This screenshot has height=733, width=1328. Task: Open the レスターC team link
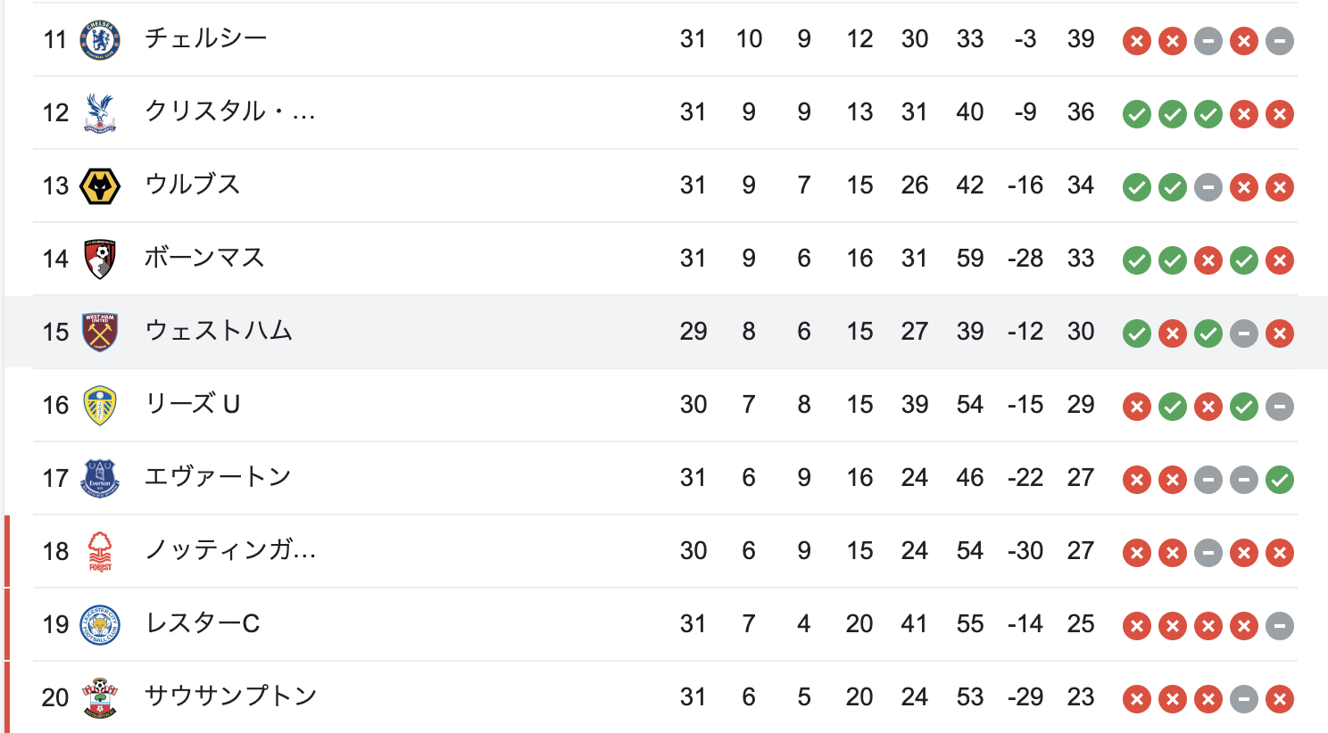[x=203, y=623]
